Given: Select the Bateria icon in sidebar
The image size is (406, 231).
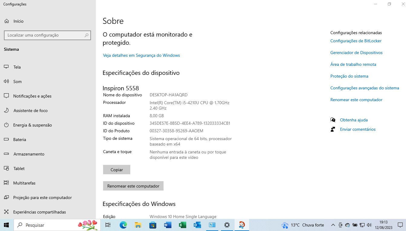Looking at the screenshot, I should [x=6, y=140].
